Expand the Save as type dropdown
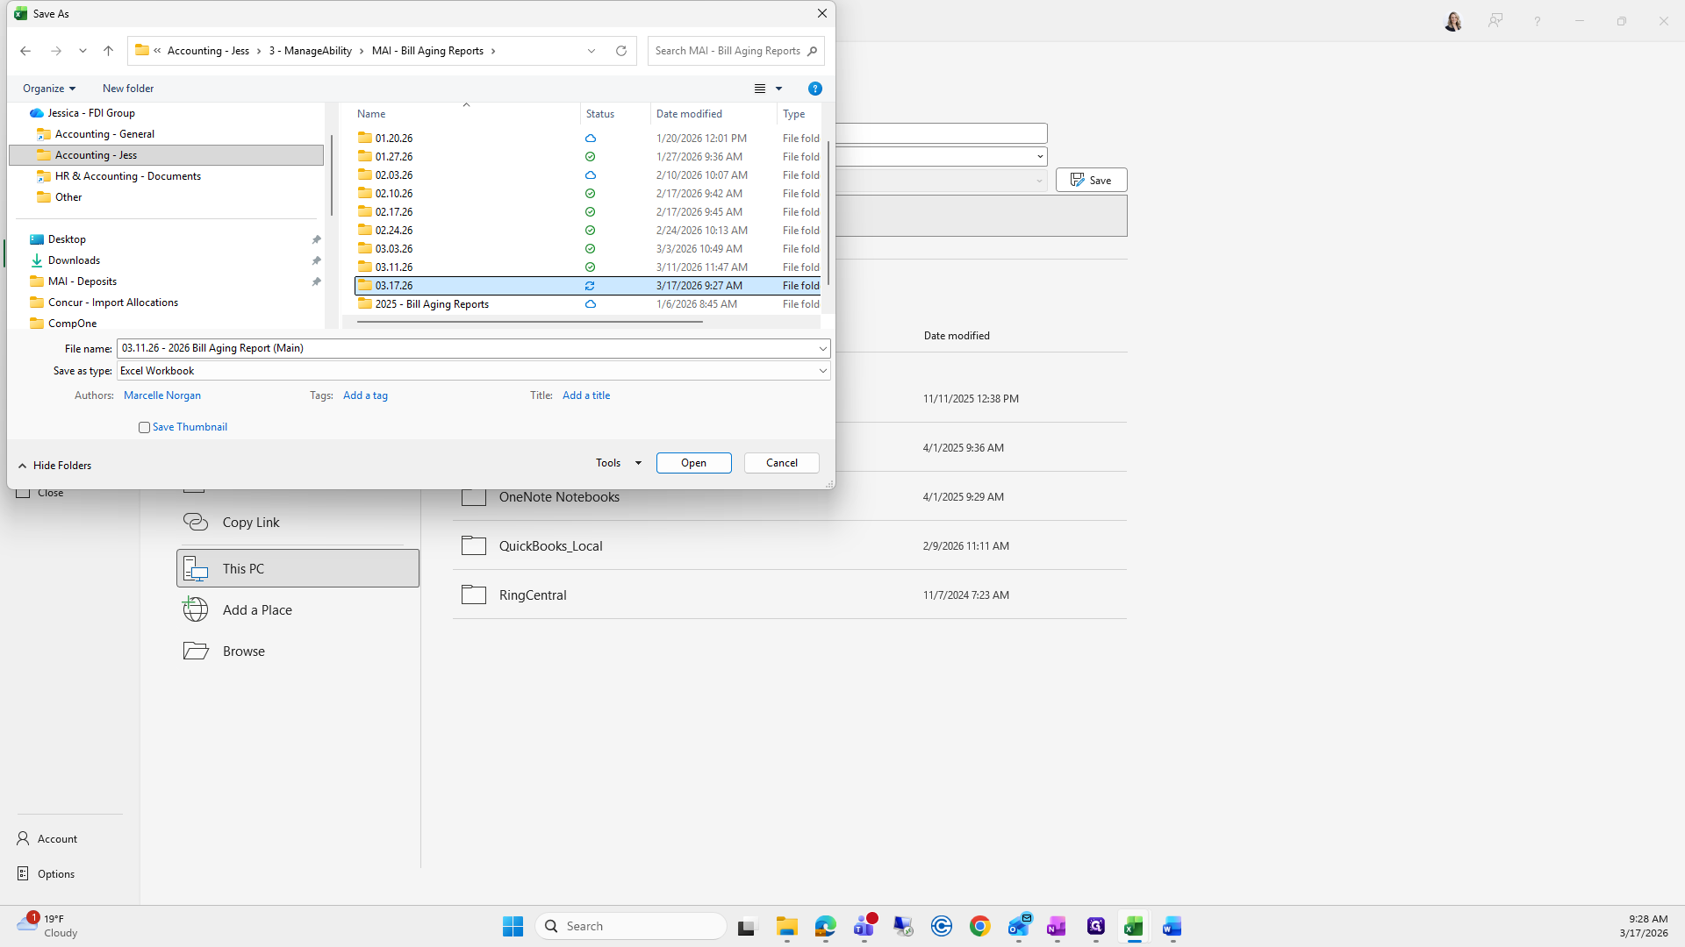 822,371
